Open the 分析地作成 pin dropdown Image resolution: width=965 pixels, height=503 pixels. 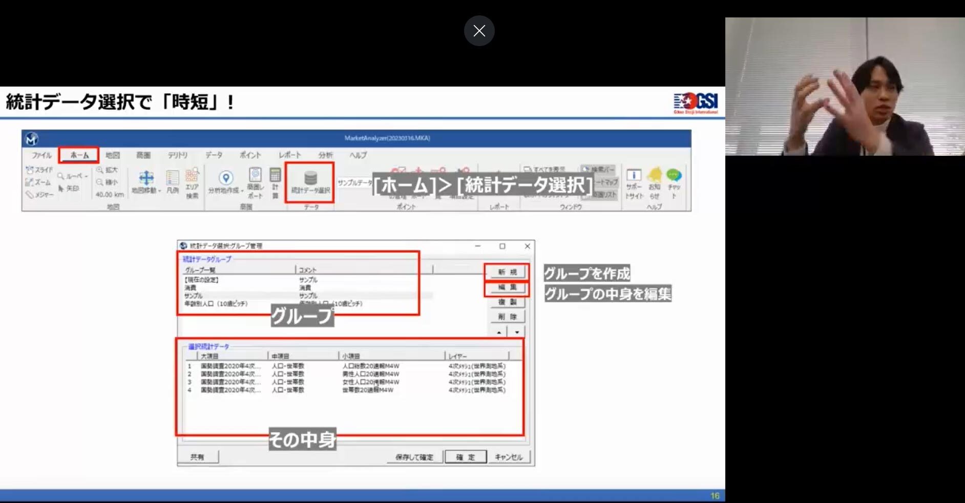click(x=226, y=182)
